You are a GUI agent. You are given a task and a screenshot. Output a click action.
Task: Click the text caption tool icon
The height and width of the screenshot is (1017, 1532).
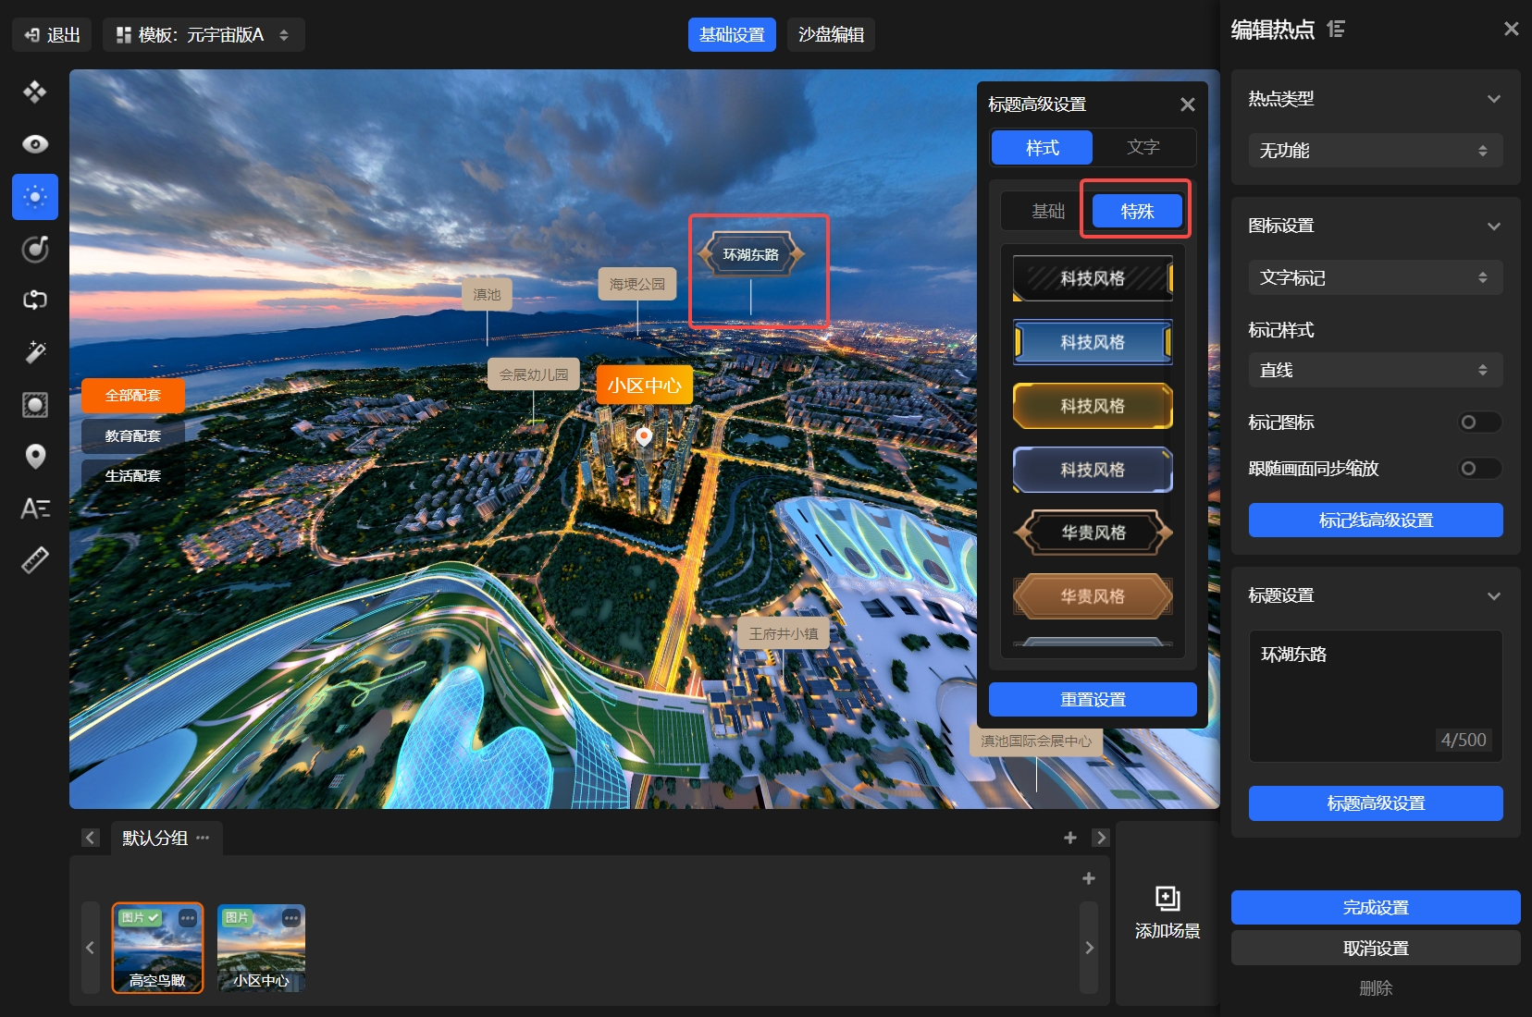pos(35,508)
